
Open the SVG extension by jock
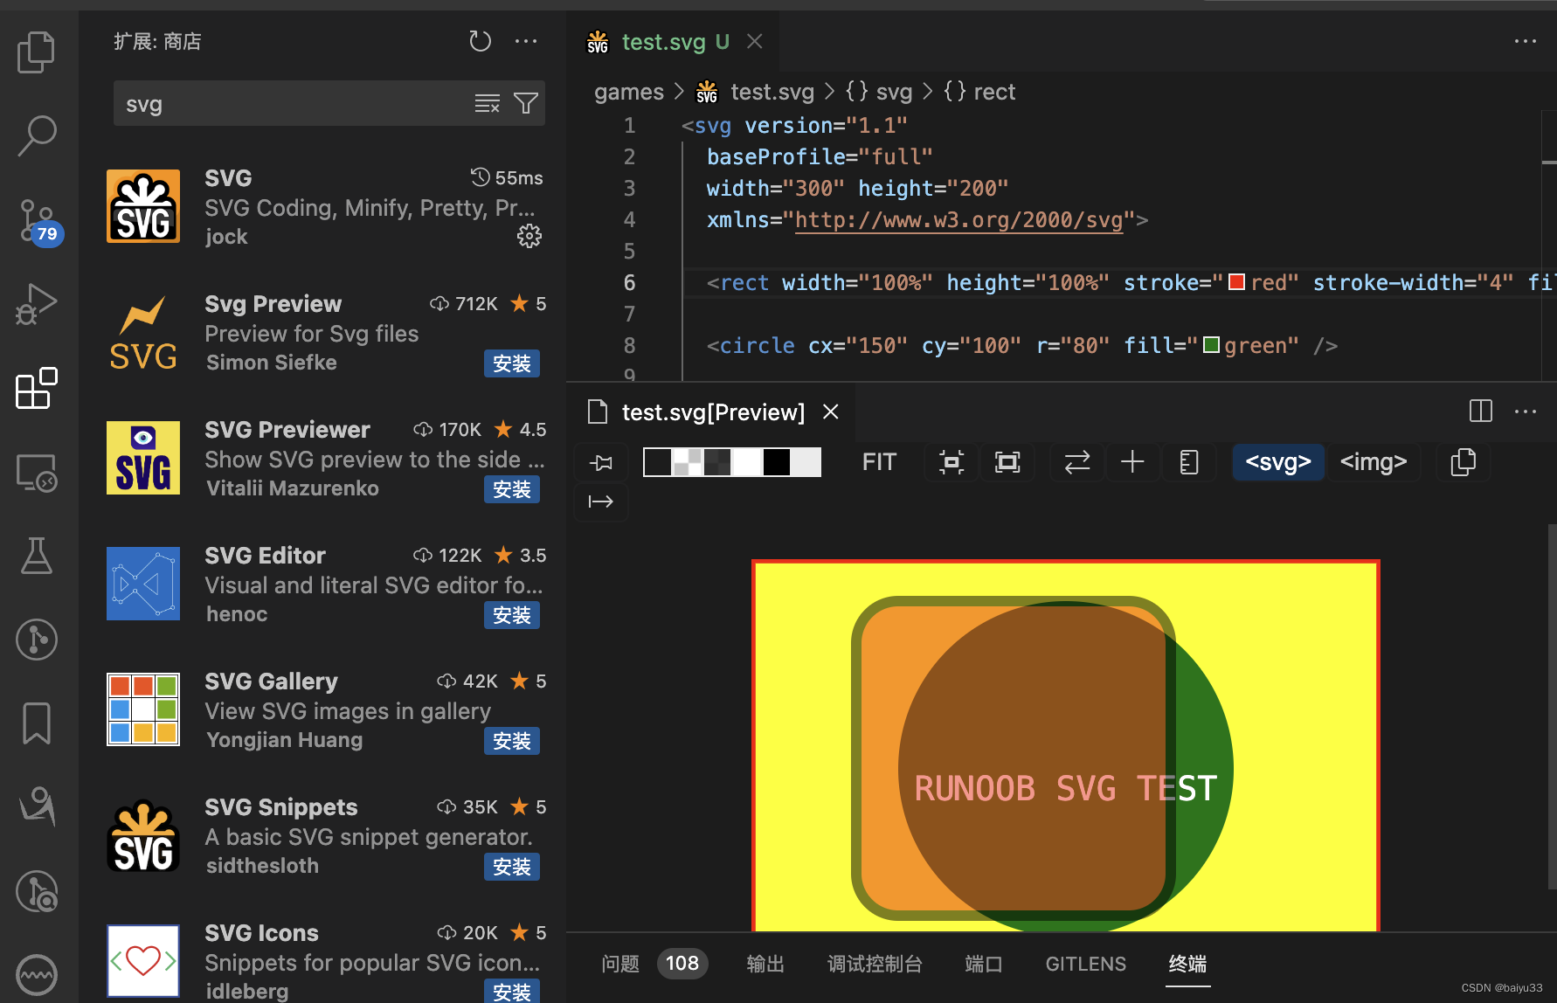tap(324, 207)
